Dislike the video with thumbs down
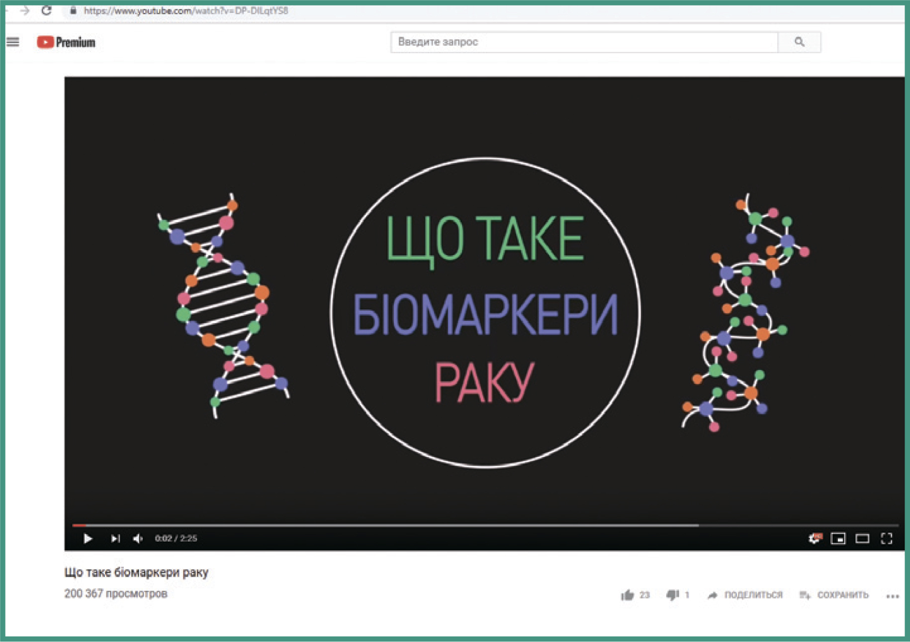Viewport: 910px width, 642px height. click(672, 595)
